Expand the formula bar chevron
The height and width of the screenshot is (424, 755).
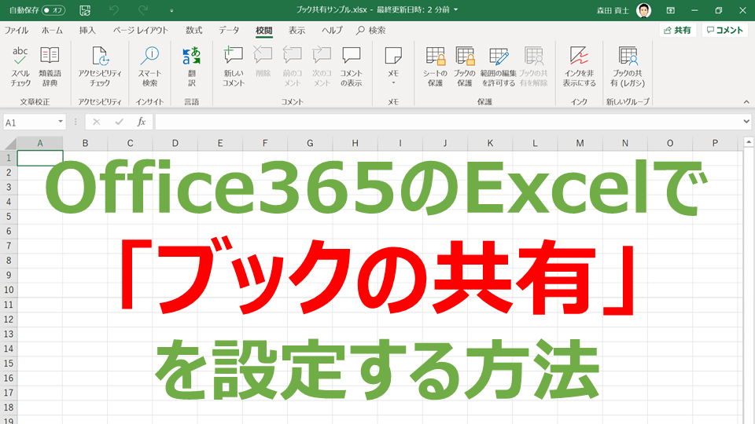tap(746, 122)
